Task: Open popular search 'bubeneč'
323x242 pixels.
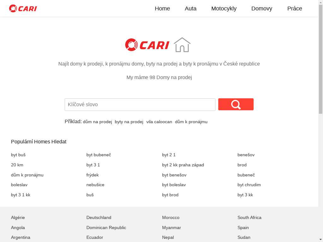Action: pyautogui.click(x=246, y=175)
